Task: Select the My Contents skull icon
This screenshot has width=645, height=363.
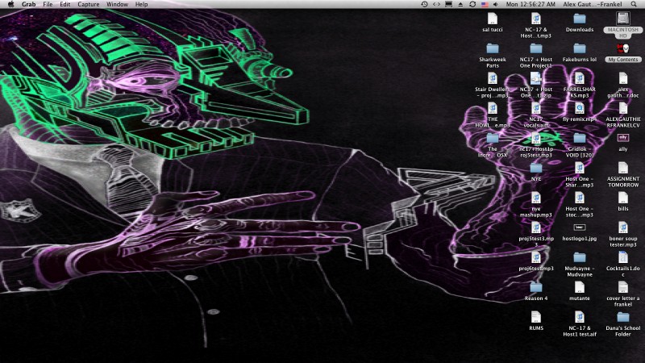Action: [623, 48]
